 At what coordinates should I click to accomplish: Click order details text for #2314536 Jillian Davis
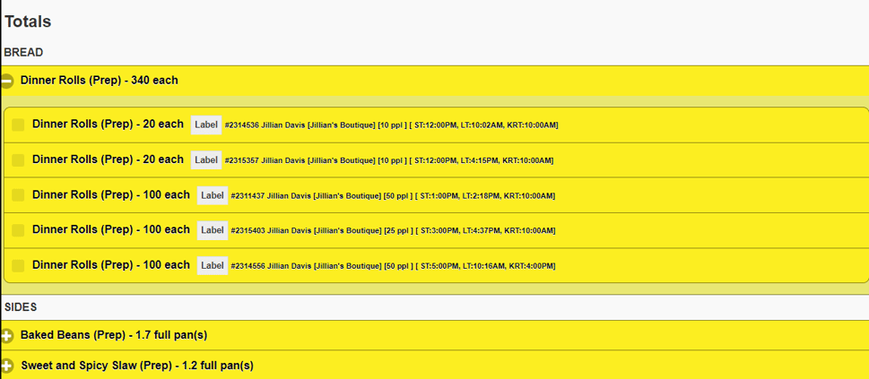tap(391, 125)
